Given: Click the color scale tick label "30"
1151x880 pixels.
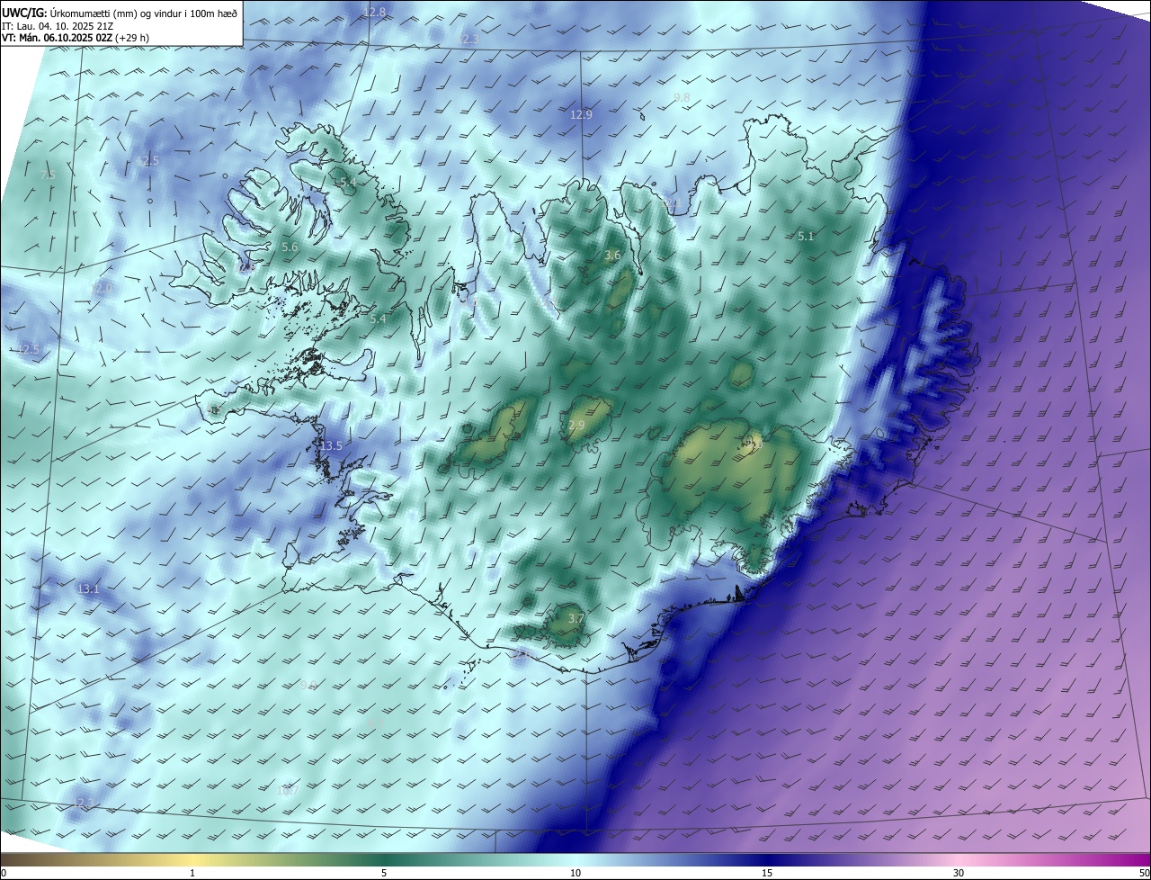Looking at the screenshot, I should tap(959, 873).
